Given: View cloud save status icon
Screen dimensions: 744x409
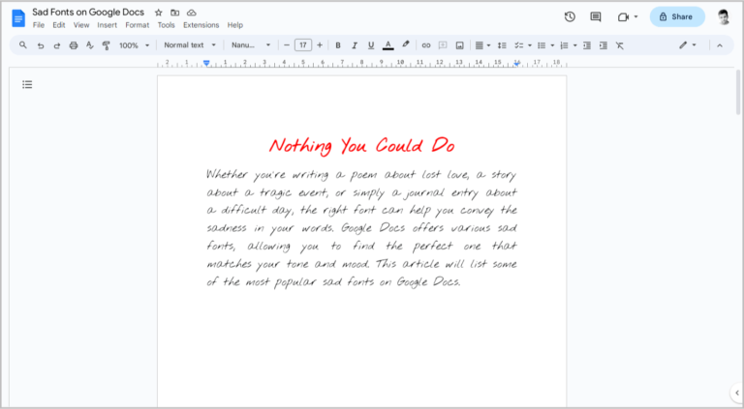Looking at the screenshot, I should (191, 13).
